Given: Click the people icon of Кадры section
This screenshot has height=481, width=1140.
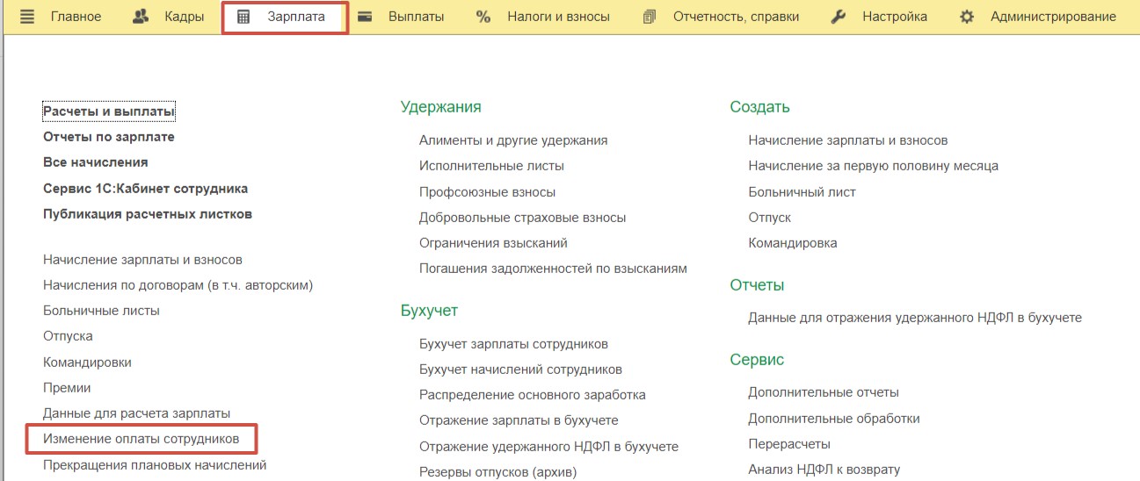Looking at the screenshot, I should pos(141,17).
